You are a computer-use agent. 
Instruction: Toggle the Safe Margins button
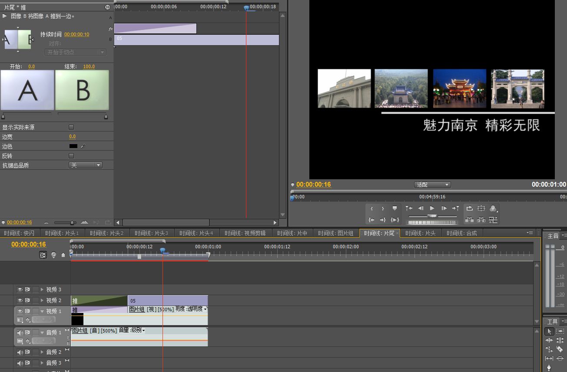coord(481,208)
